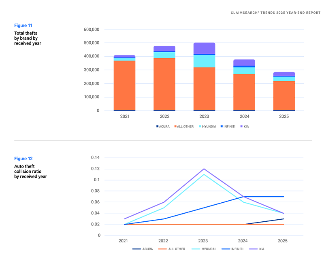Click the '0.08' y-axis label

[x=95, y=191]
